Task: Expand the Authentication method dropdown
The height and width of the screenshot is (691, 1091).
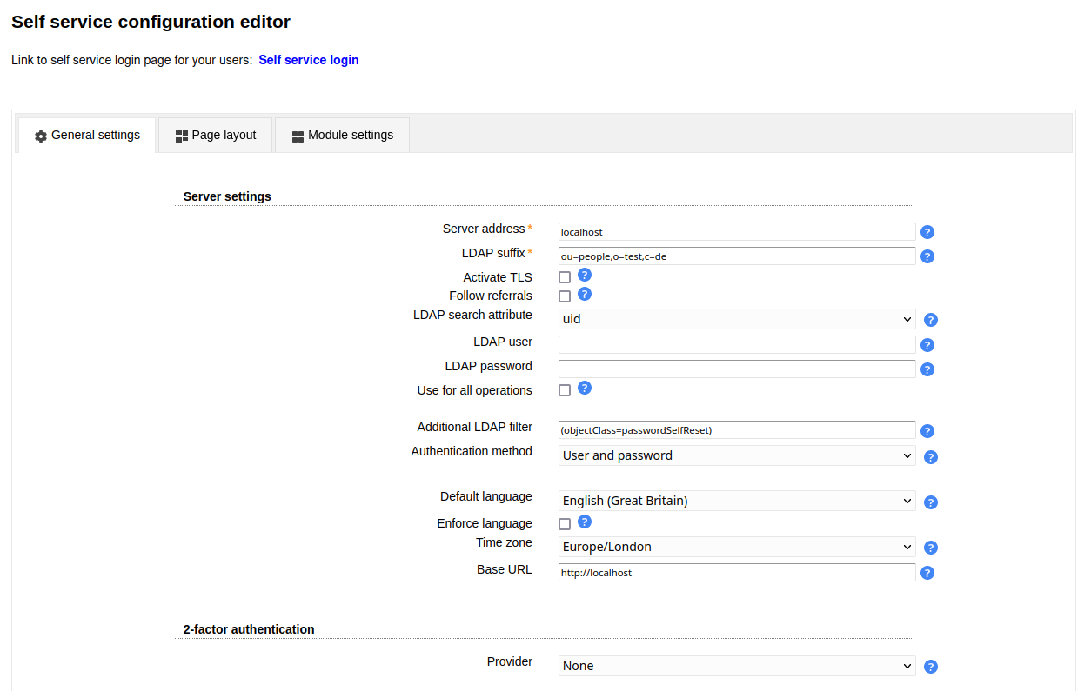Action: 736,455
